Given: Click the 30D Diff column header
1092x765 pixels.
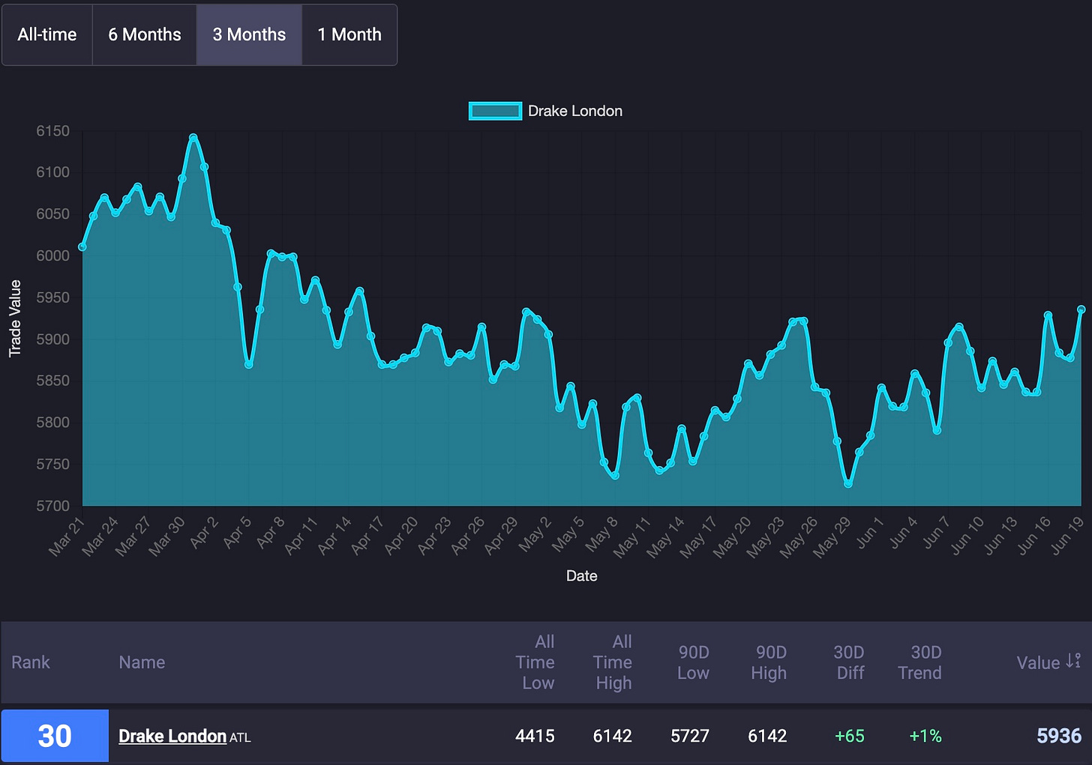Looking at the screenshot, I should tap(850, 662).
